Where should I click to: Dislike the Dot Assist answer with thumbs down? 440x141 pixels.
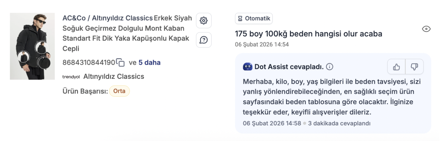pos(414,67)
